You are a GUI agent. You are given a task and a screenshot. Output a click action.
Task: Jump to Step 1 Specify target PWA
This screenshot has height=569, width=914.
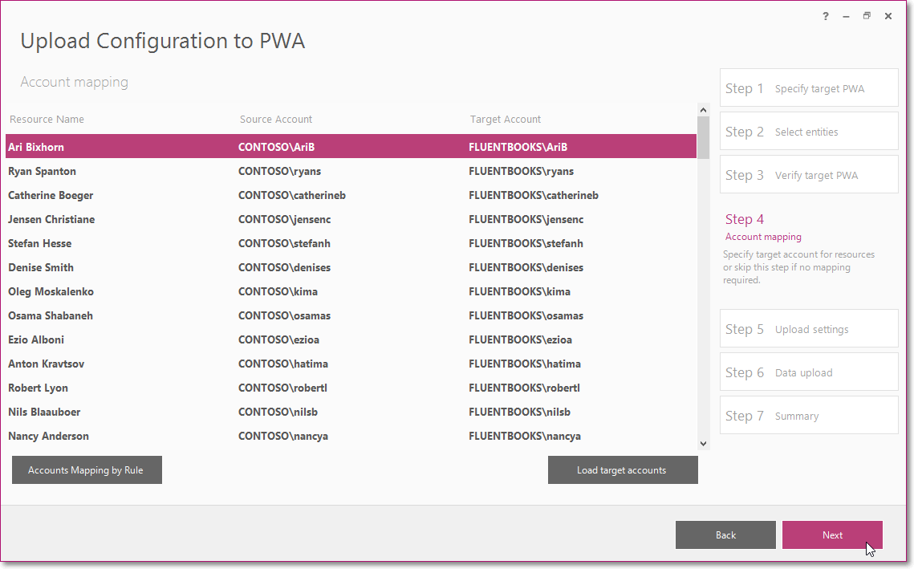[x=809, y=88]
